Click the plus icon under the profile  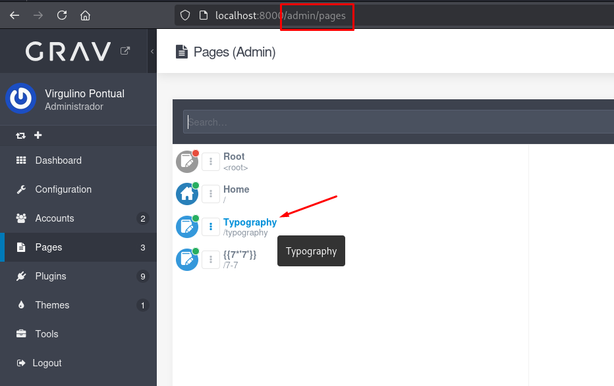[x=38, y=135]
